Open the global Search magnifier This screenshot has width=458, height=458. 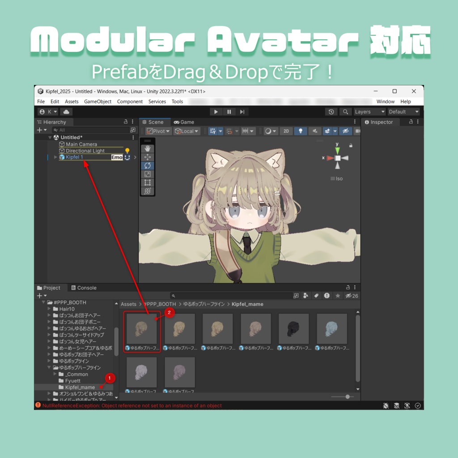[345, 111]
